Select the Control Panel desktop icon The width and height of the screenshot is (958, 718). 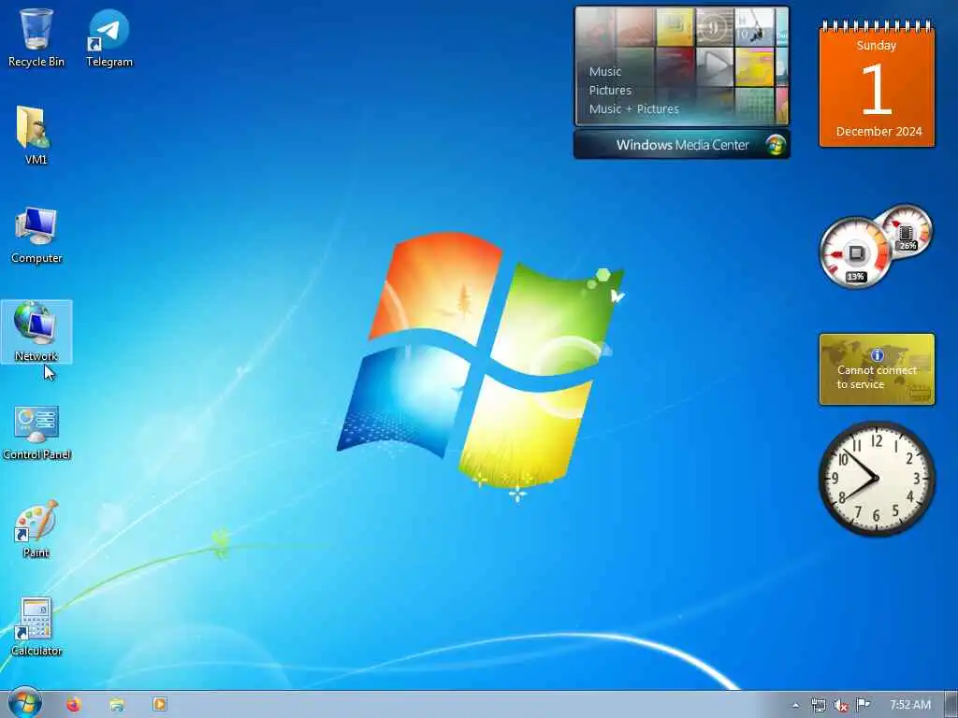[36, 432]
